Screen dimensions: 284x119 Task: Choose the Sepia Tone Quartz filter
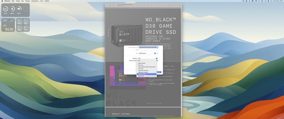(146, 76)
